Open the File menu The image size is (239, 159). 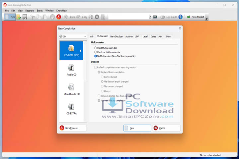click(x=7, y=11)
